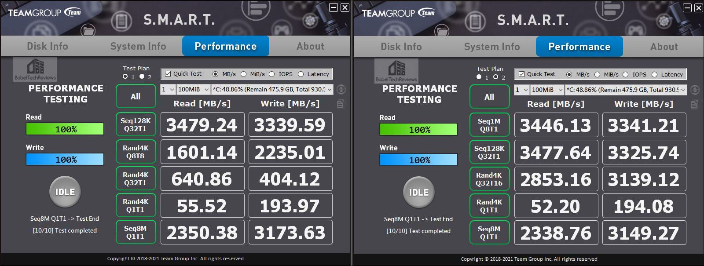Expand the 100MiB size dropdown in right window

(x=547, y=90)
